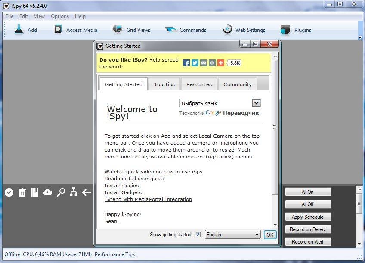Click command panel scrollbar up arrow
Viewport: 365px width, 263px height.
click(x=359, y=189)
